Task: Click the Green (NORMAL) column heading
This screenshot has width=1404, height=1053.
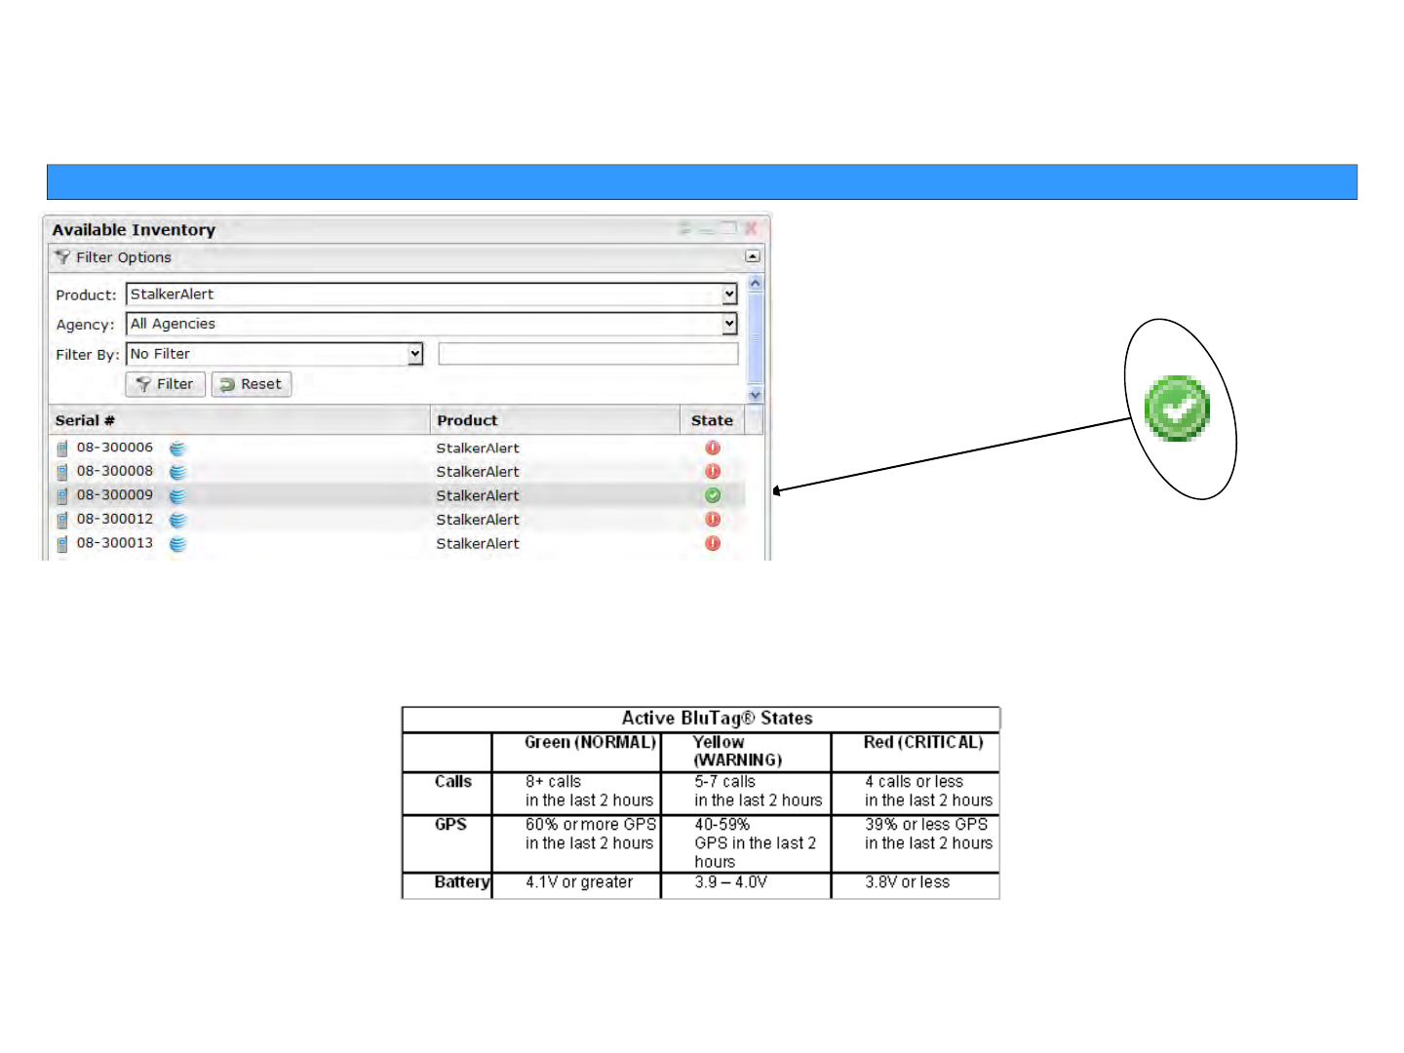Action: coord(590,743)
